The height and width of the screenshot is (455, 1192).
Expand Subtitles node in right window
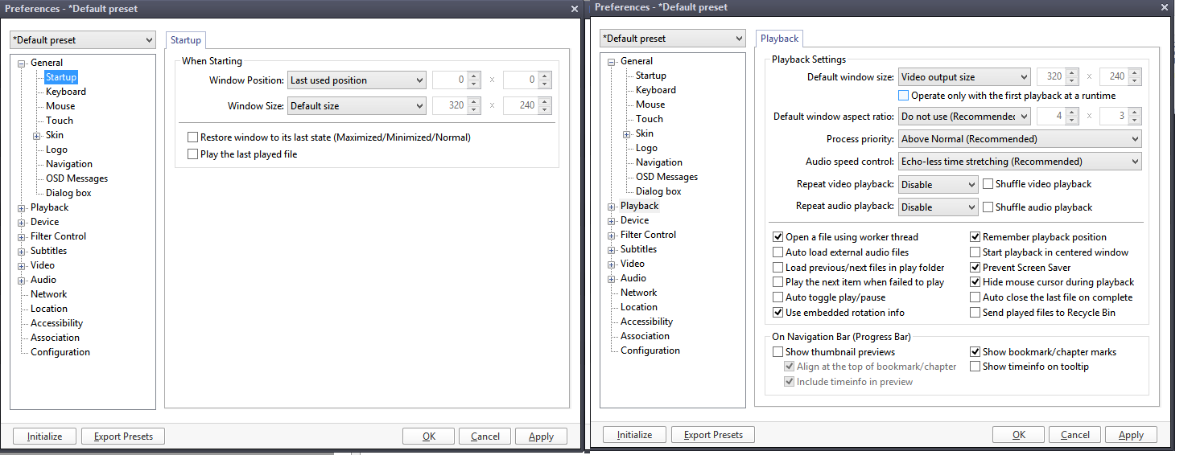pyautogui.click(x=612, y=249)
